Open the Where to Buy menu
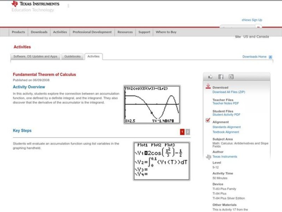282x212 pixels. coord(166,32)
